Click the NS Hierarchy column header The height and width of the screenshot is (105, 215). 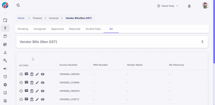177,65
